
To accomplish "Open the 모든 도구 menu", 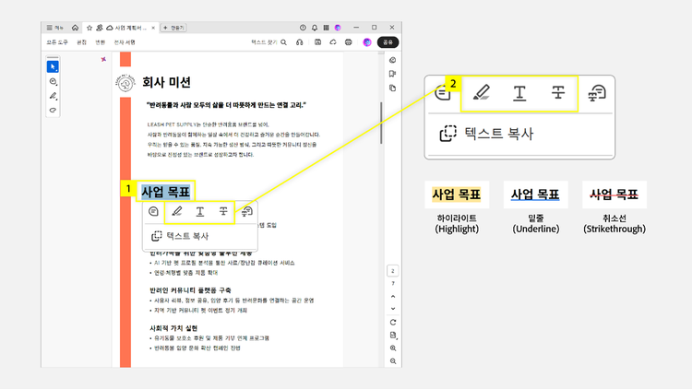I will (x=57, y=42).
